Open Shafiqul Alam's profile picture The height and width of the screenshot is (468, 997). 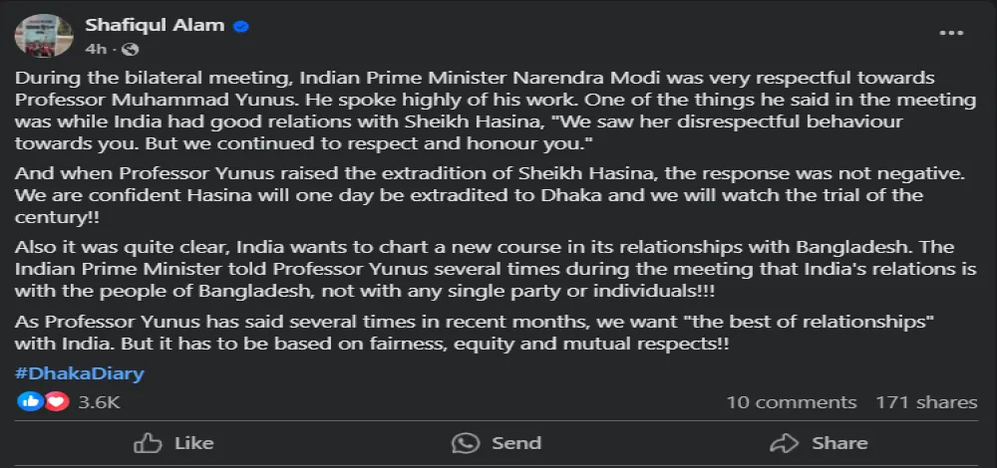click(42, 36)
